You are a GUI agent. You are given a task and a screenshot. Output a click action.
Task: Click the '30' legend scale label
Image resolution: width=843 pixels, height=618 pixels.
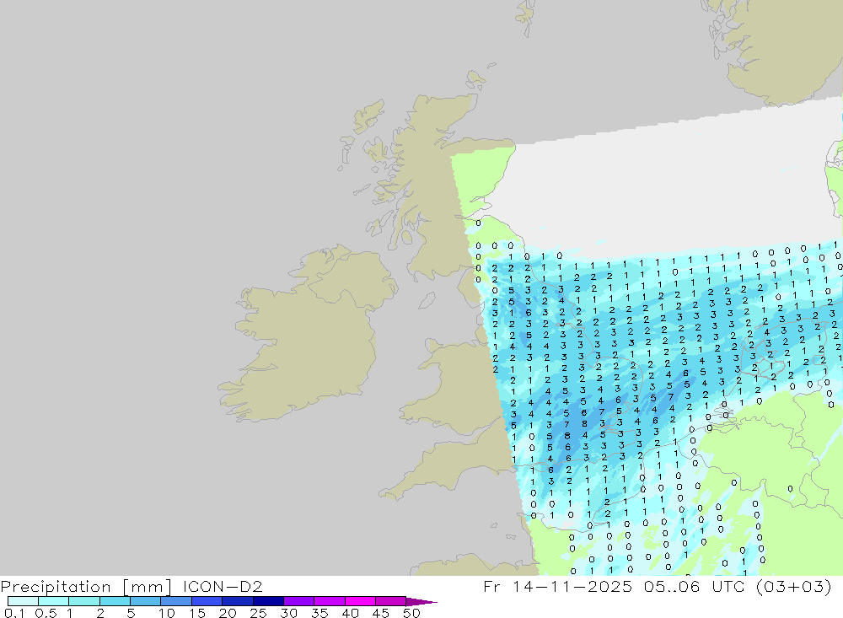tap(288, 613)
